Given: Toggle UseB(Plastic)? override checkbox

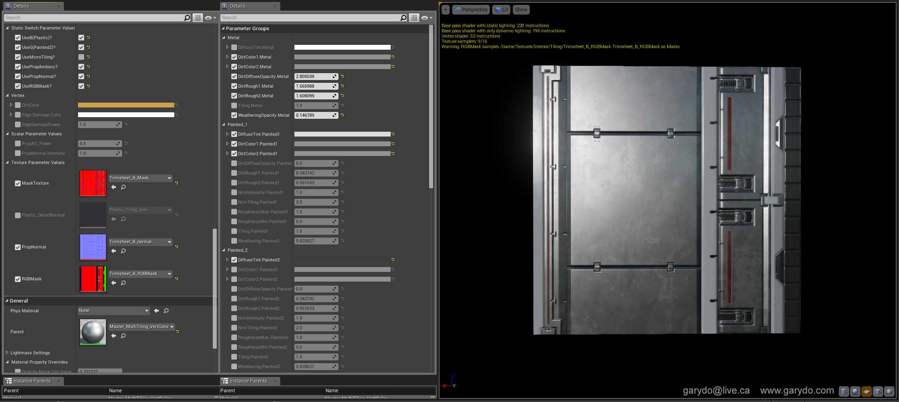Looking at the screenshot, I should click(x=18, y=38).
